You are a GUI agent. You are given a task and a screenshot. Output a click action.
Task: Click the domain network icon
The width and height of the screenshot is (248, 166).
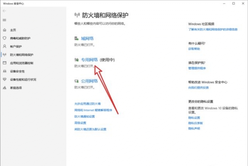pyautogui.click(x=77, y=38)
